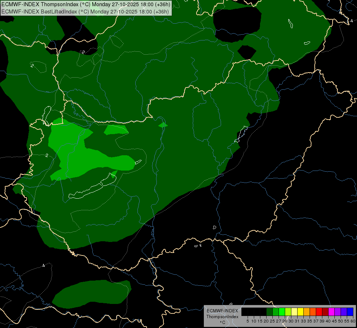Select the bright red 37–39 legend swatch

click(x=319, y=312)
